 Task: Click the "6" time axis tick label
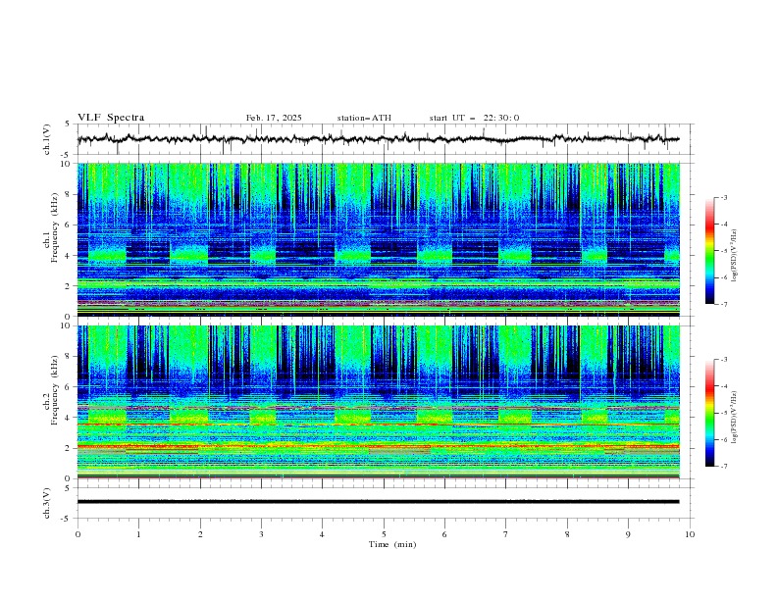[x=444, y=534]
